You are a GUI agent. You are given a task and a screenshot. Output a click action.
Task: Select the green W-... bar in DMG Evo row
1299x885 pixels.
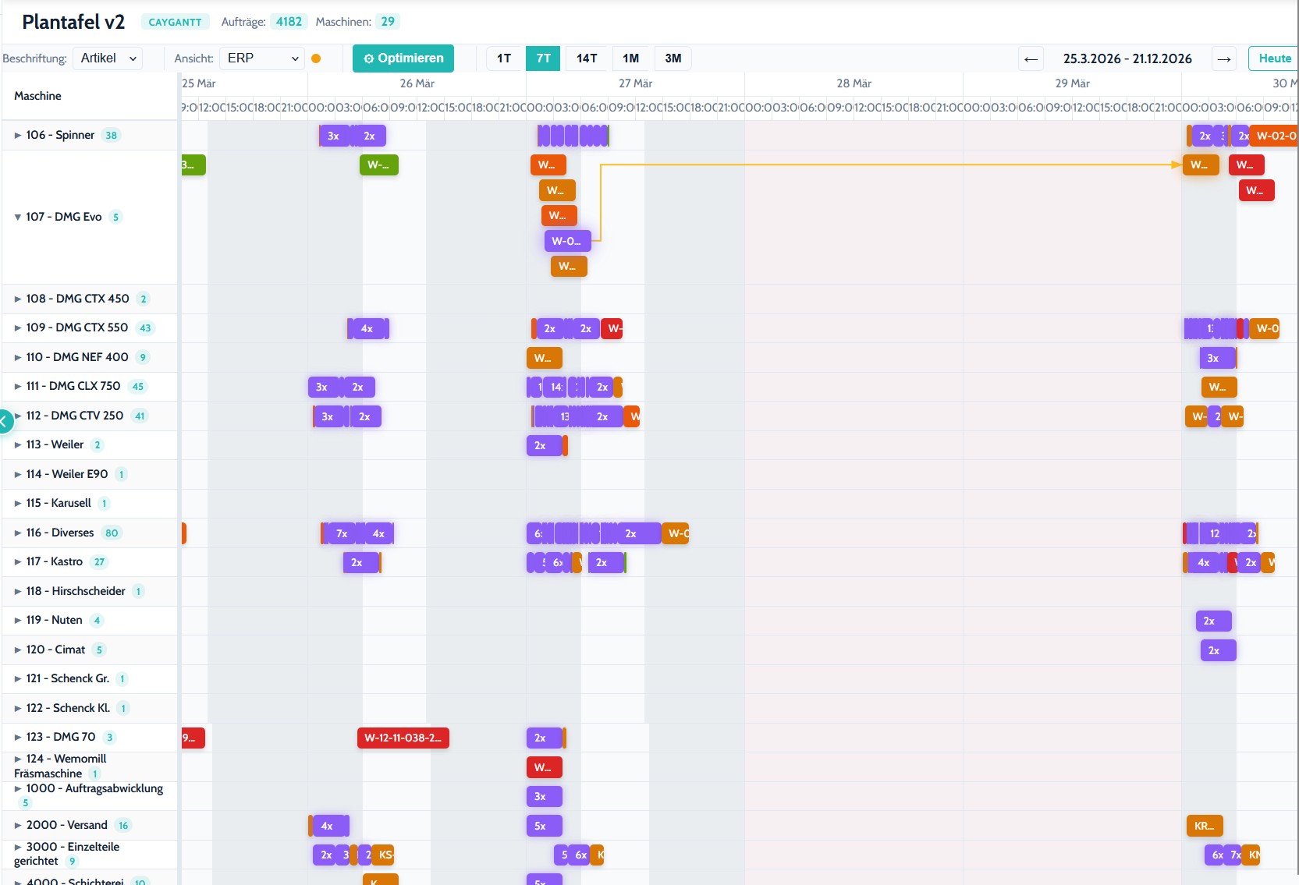tap(378, 165)
